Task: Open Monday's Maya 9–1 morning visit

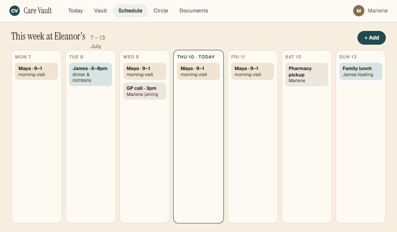Action: pos(37,71)
